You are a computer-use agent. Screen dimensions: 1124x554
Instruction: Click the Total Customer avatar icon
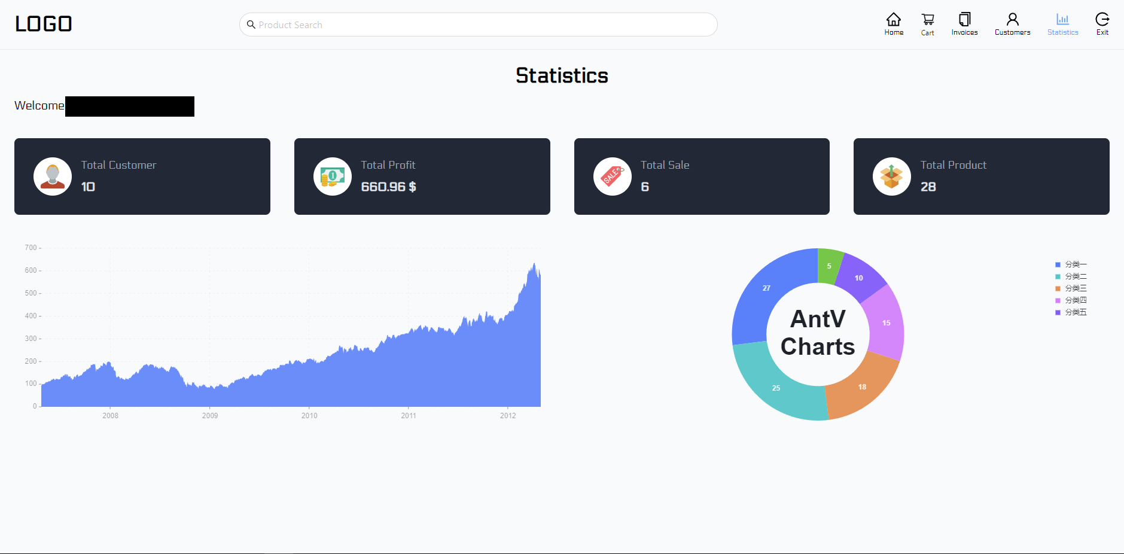[53, 176]
